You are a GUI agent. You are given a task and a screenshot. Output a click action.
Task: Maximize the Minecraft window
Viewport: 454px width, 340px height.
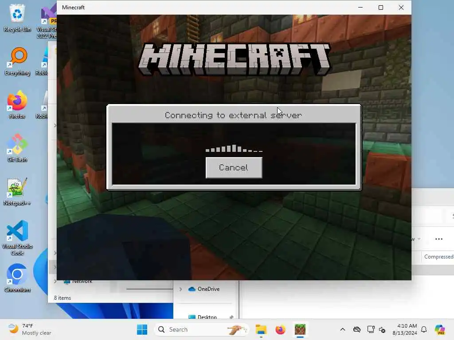[x=381, y=8]
